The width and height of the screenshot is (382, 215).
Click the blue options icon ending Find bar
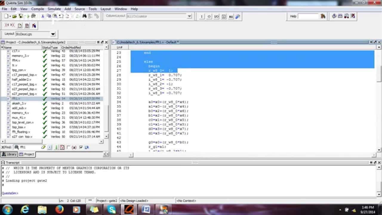(87, 147)
